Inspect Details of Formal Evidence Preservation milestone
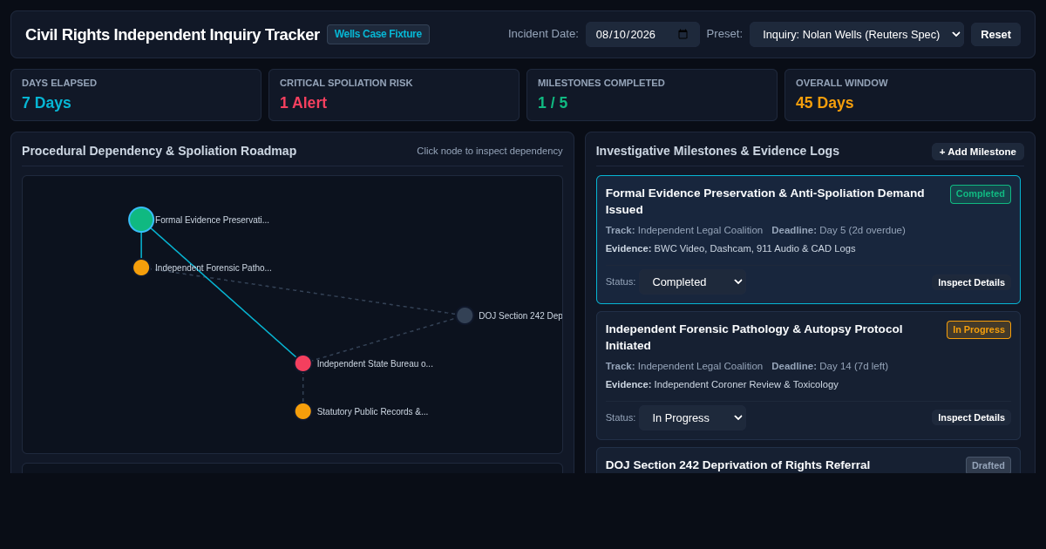Image resolution: width=1046 pixels, height=549 pixels. pos(971,282)
